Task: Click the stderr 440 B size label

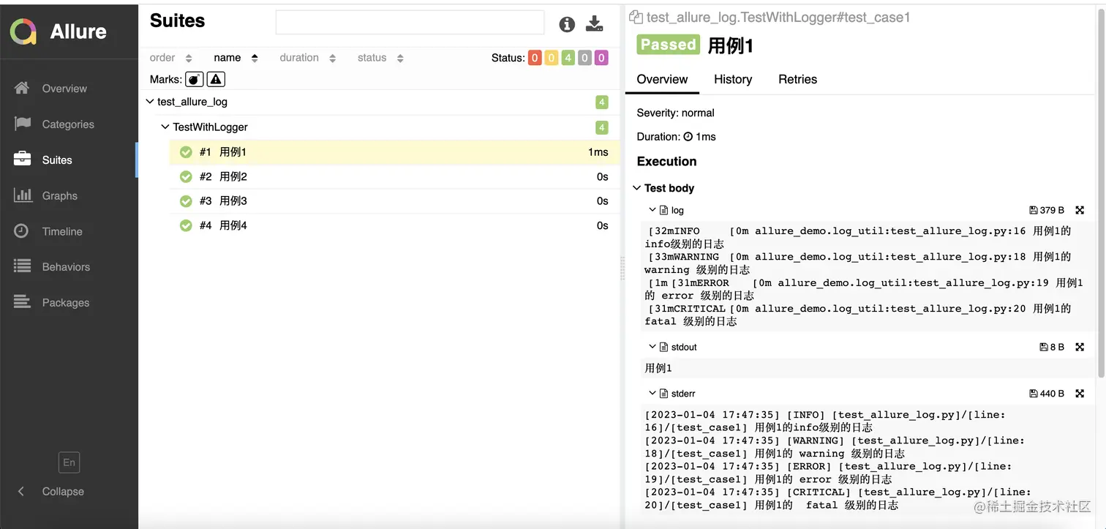Action: (x=1047, y=394)
